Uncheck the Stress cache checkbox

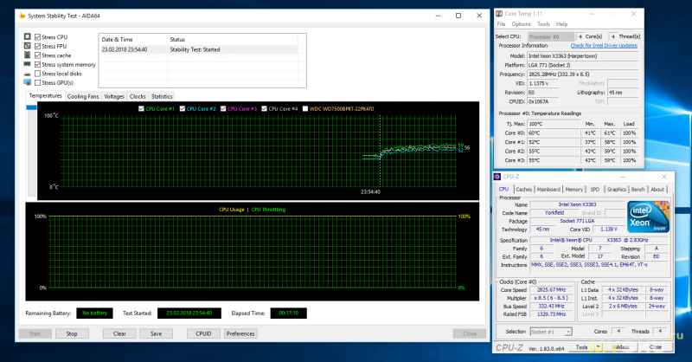coord(37,55)
